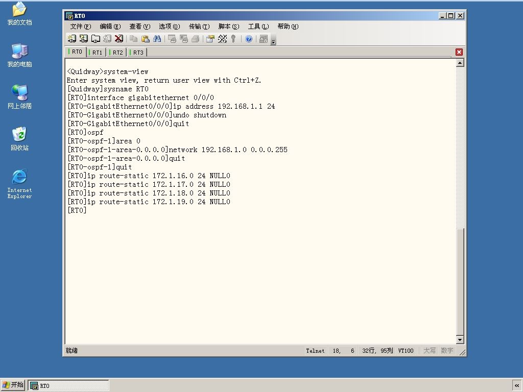Click the Print Selection icon
Image resolution: width=523 pixels, height=392 pixels.
(x=183, y=39)
